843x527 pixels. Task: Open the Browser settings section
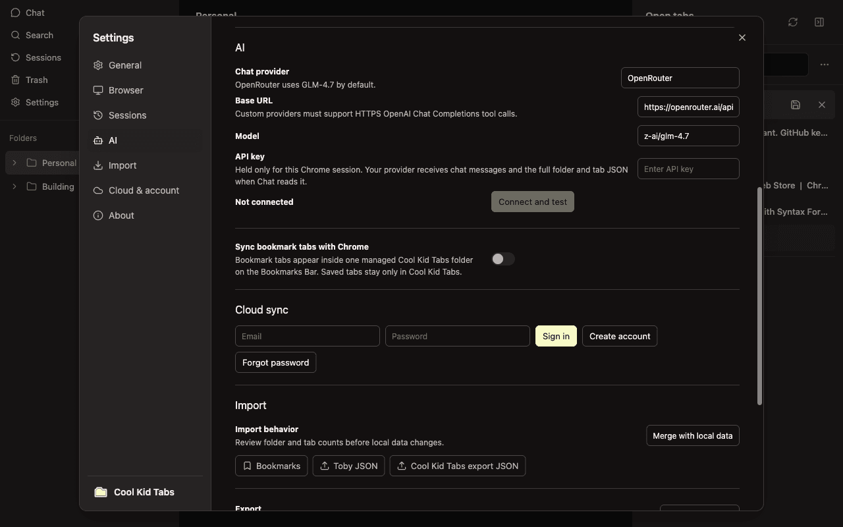[x=144, y=90]
